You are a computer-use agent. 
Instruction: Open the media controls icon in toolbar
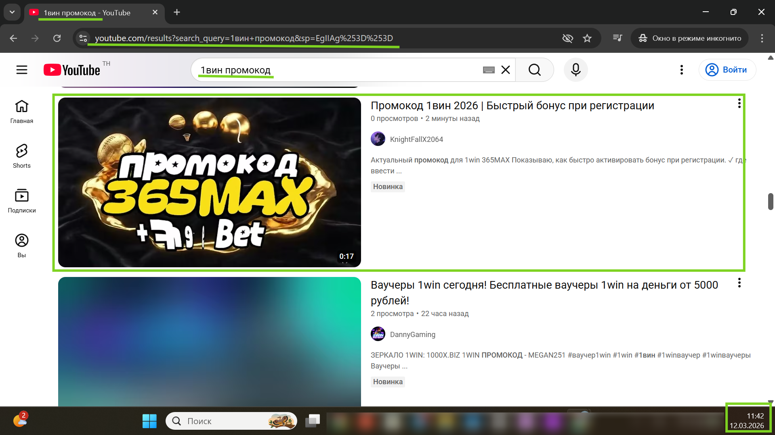tap(617, 38)
